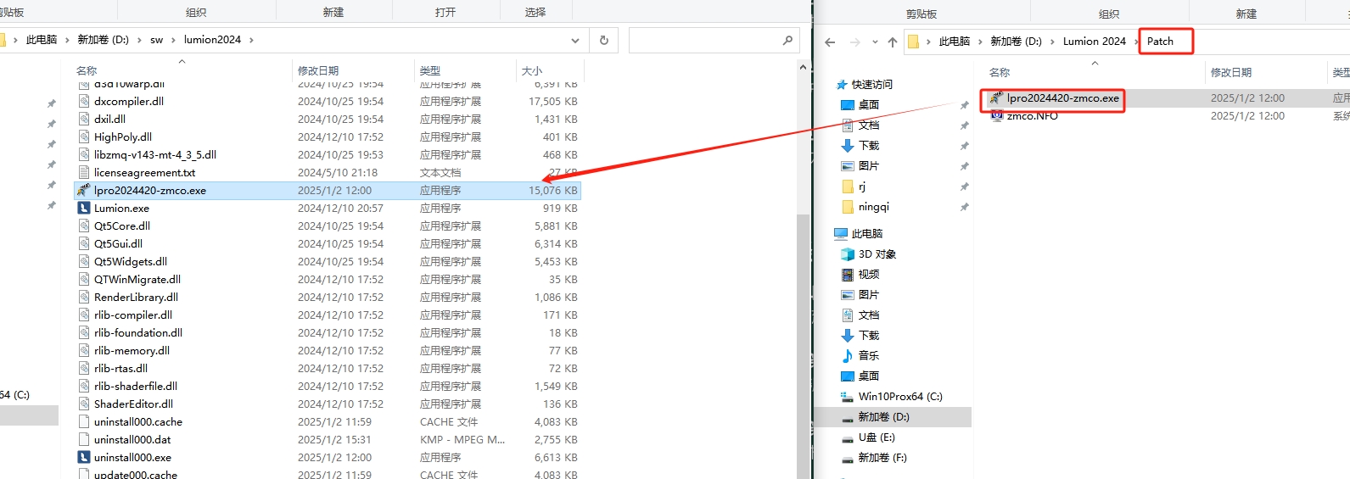Click sw in the left breadcrumb path
Image resolution: width=1350 pixels, height=479 pixels.
(x=157, y=40)
